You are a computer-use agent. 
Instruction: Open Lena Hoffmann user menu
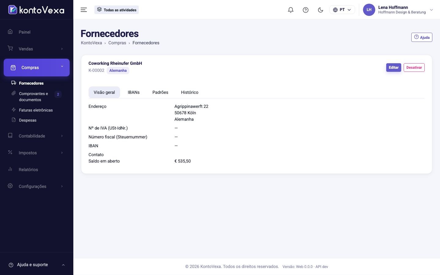pyautogui.click(x=398, y=10)
